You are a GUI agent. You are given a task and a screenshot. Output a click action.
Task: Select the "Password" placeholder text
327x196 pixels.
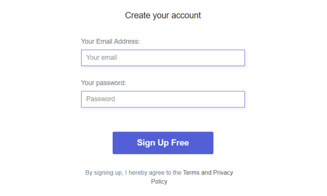pyautogui.click(x=100, y=99)
